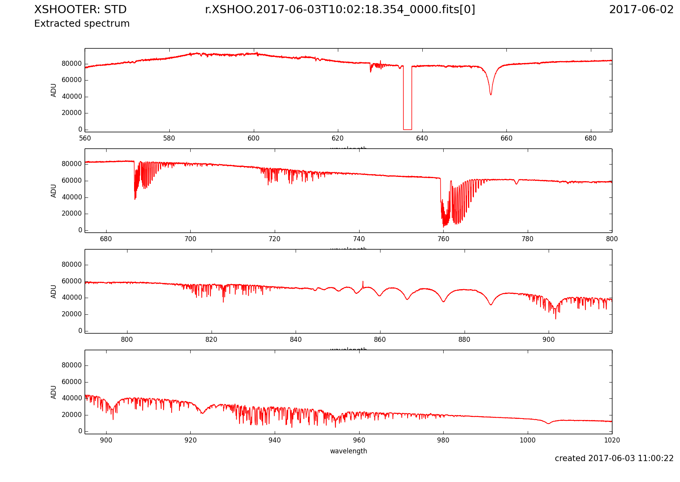Click the x-axis tick label "640"

422,138
